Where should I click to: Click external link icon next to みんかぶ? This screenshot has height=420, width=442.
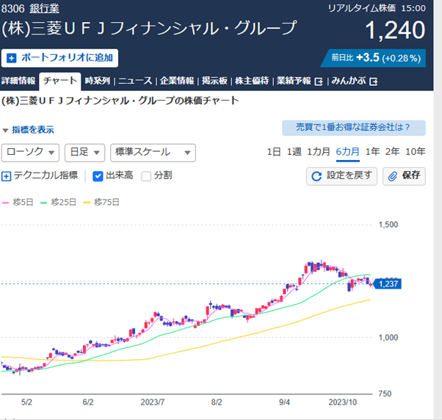point(374,82)
